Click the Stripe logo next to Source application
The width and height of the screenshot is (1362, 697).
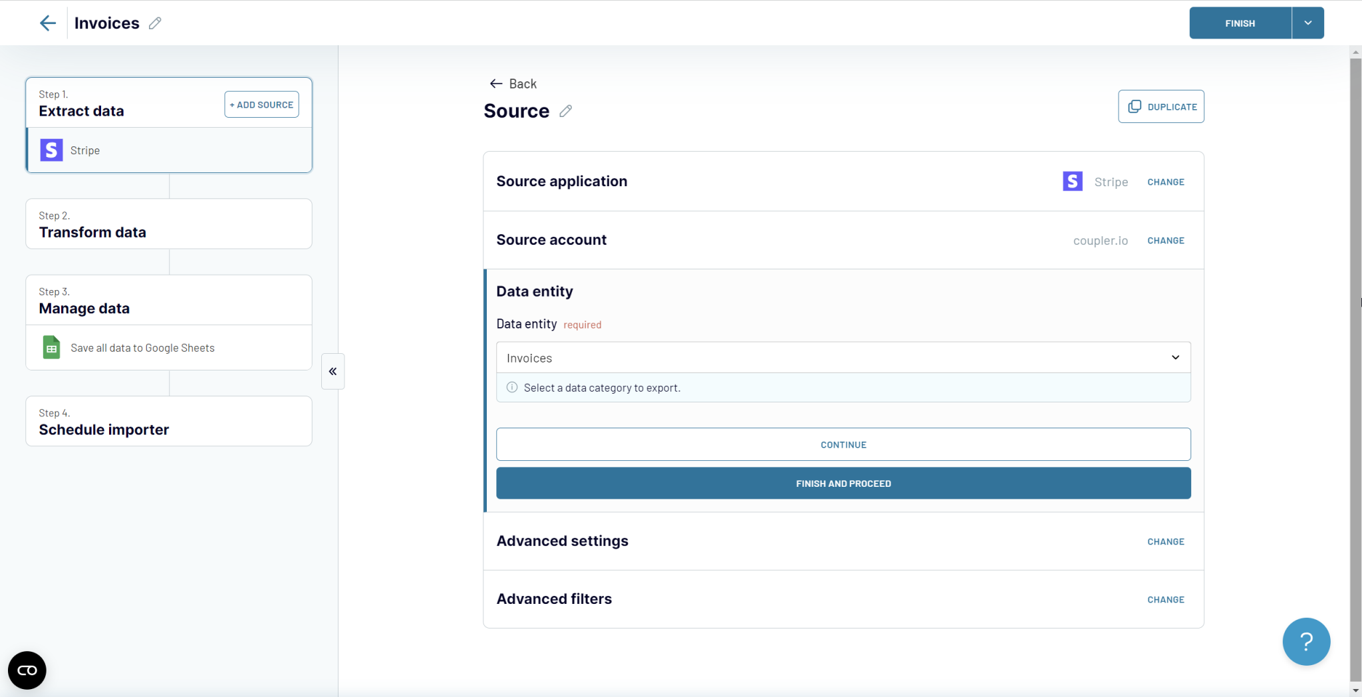1072,181
